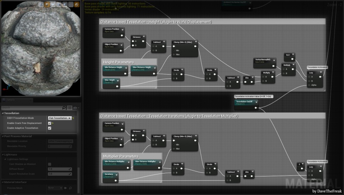Click the output pin of Tesselation On/Off node
Viewport: 344px width, 195px height.
(256, 108)
